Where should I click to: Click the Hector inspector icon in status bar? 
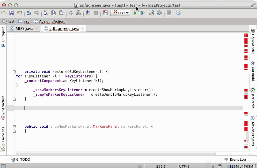tap(220, 166)
